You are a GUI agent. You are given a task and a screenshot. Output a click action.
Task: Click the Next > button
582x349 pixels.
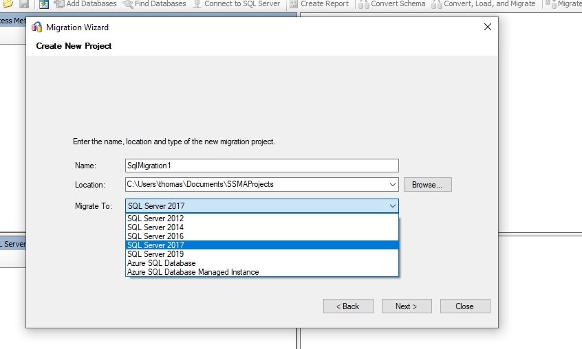point(407,306)
